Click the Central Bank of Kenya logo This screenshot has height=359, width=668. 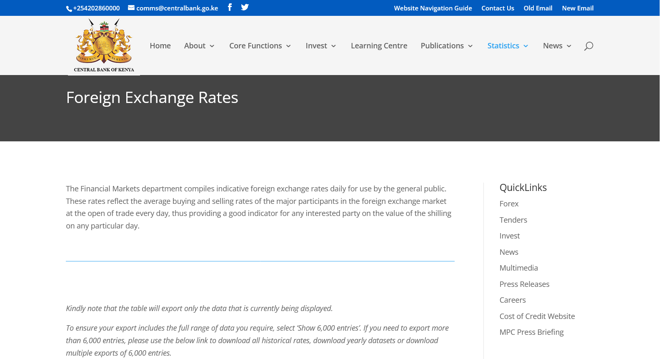point(104,46)
